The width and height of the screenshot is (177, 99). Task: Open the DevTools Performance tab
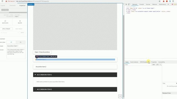coord(162,4)
